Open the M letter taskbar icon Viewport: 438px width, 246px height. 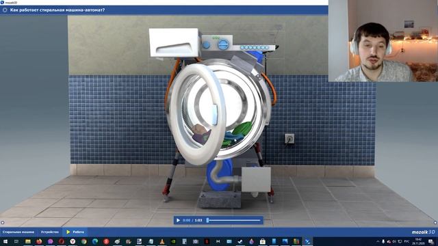[218, 241]
